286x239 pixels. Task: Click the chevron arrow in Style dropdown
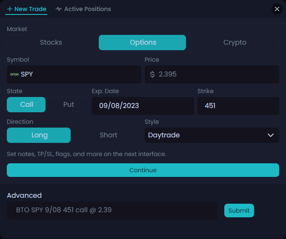[x=270, y=135]
